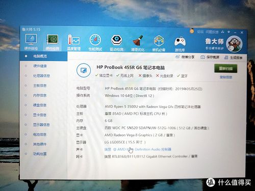255x191 pixels.
Task: Click the 蓝牙 checkmark status
Action: coord(182,76)
